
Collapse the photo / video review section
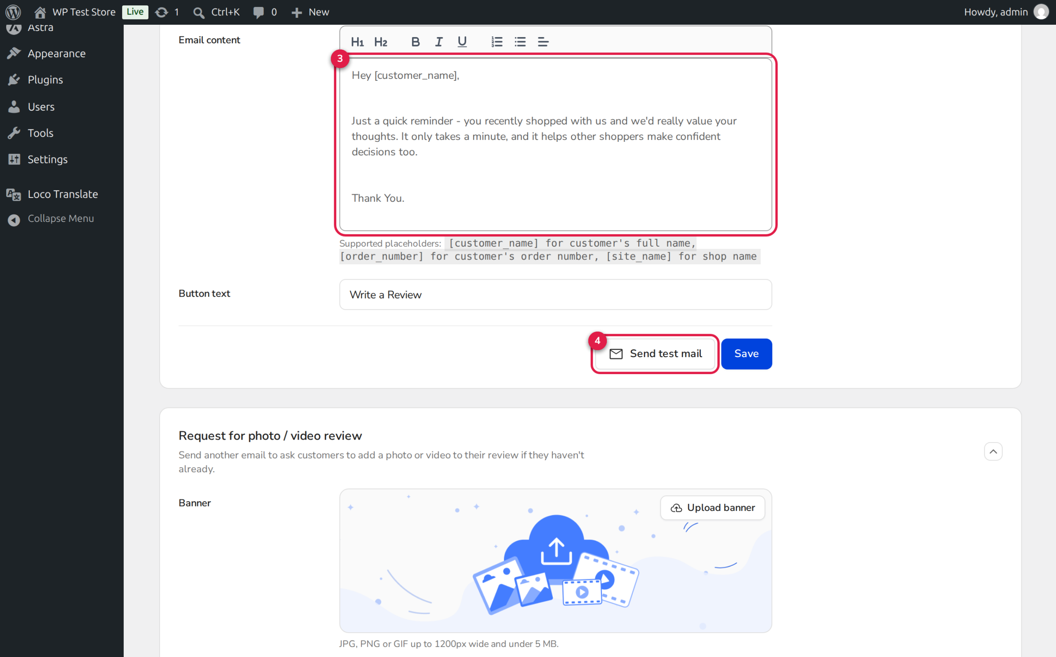[x=993, y=452]
